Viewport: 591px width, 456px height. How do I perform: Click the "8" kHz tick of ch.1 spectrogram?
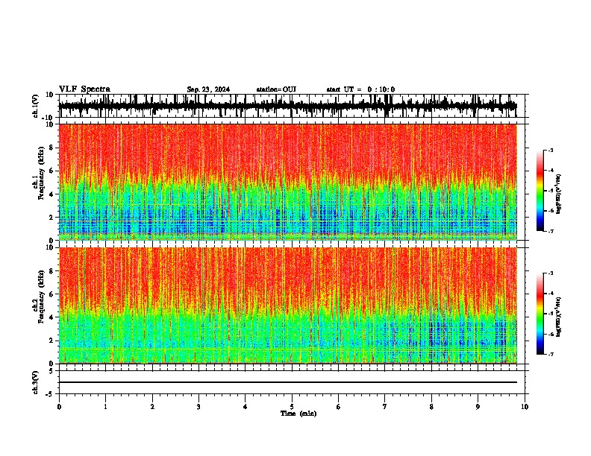point(52,148)
